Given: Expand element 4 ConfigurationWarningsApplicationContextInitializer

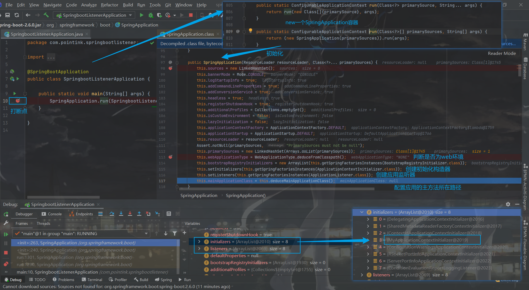Looking at the screenshot, I should (368, 247).
